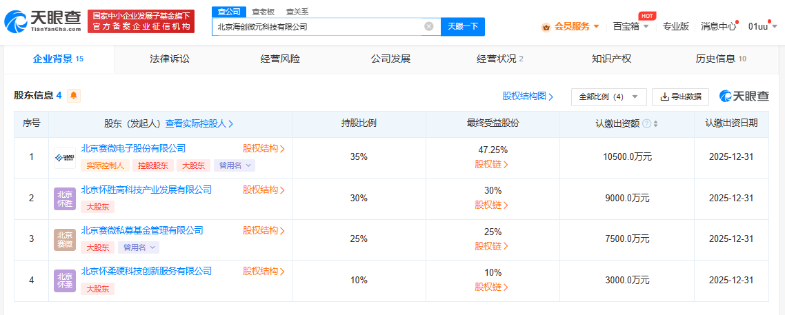785x315 pixels.
Task: Open 北京赛微电子股份有限公司 company link
Action: pyautogui.click(x=133, y=148)
